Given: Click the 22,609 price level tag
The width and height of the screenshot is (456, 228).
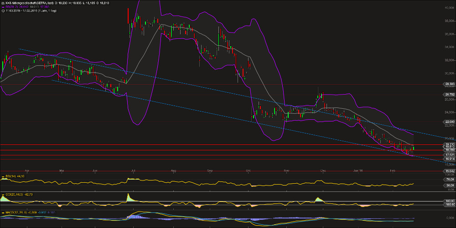Looking at the screenshot, I should [x=450, y=122].
